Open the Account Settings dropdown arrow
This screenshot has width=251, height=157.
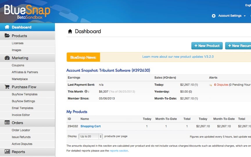pos(245,16)
